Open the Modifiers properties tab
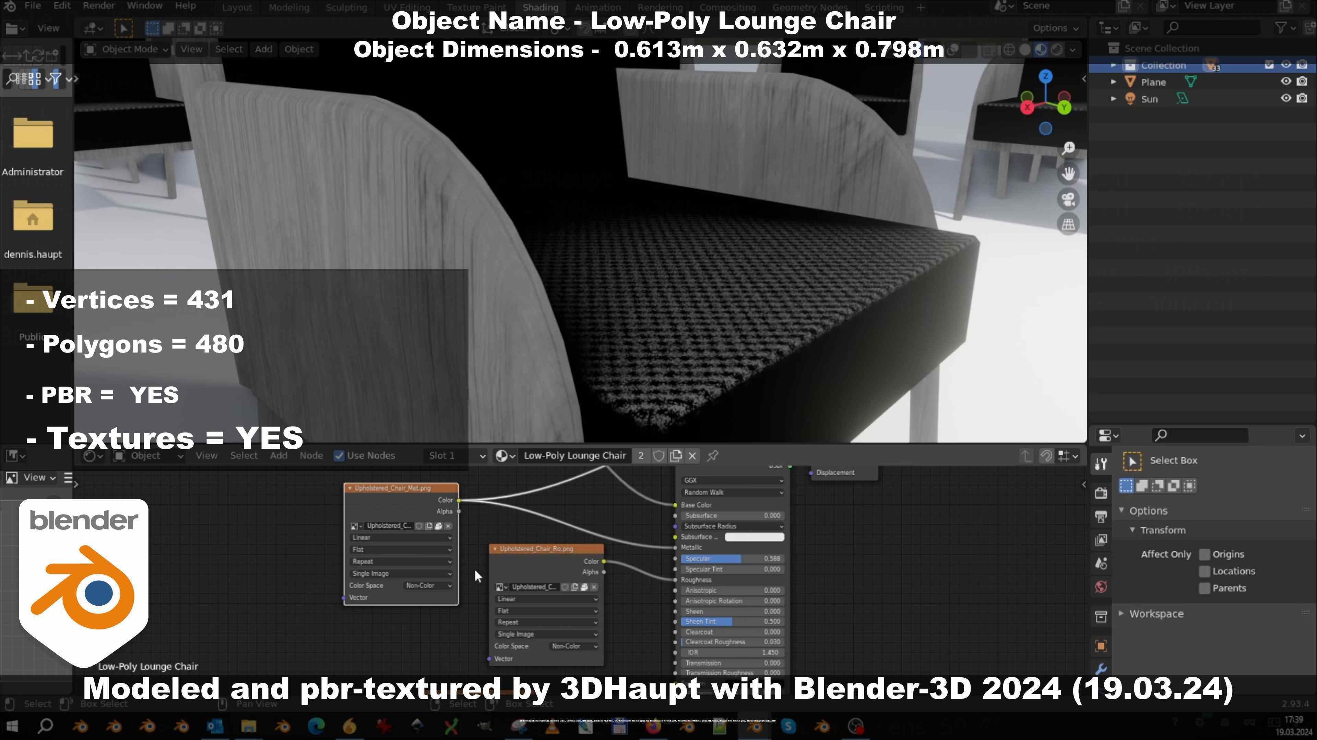 (x=1101, y=668)
